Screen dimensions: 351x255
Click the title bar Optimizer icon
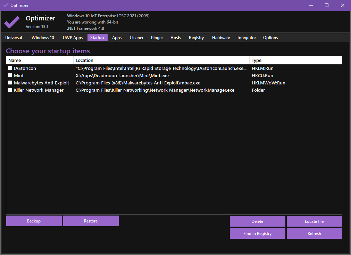[x=6, y=5]
